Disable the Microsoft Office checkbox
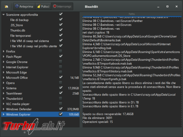 [61, 77]
